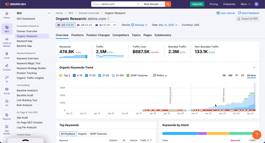The height and width of the screenshot is (143, 265).
Task: Open Traffic & Market section
Action: point(7,43)
